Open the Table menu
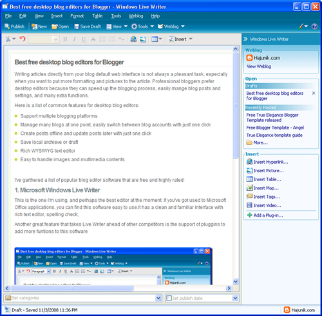The width and height of the screenshot is (322, 316). [97, 16]
